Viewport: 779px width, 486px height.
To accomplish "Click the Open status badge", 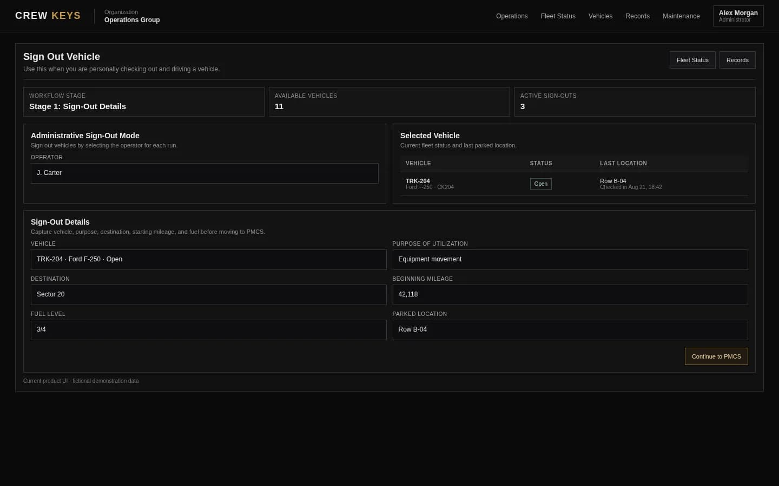I will pos(540,184).
